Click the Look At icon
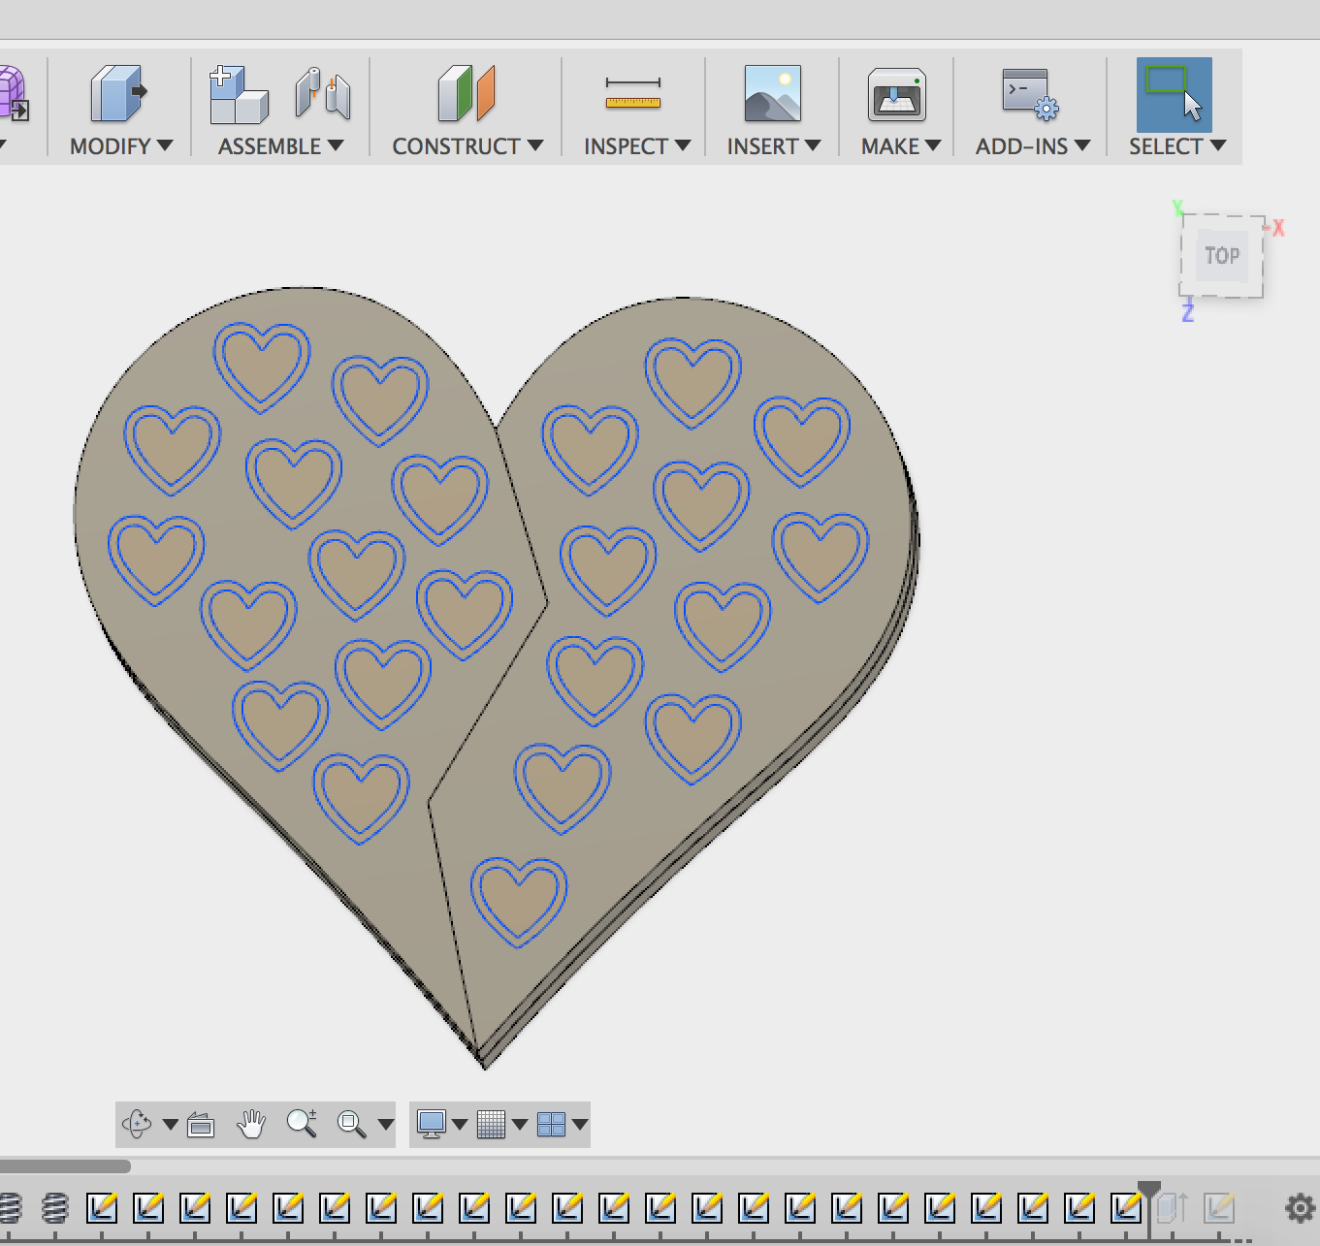 tap(201, 1125)
